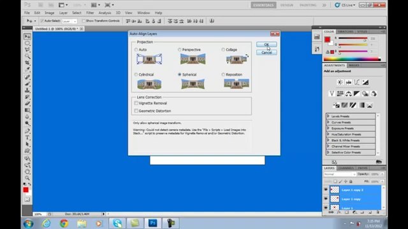This screenshot has height=229, width=408.
Task: Select the Auto projection option
Action: tap(136, 50)
